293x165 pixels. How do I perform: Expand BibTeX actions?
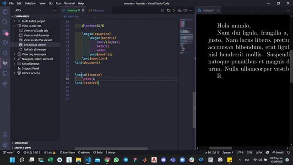[14, 73]
